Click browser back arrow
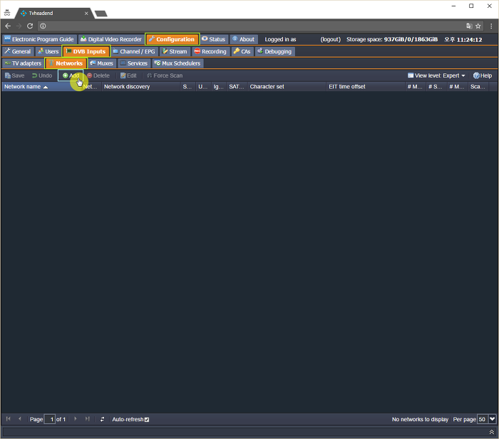The image size is (499, 439). [x=8, y=26]
